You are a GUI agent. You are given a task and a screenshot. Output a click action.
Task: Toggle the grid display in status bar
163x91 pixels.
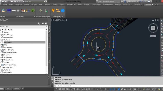click(x=89, y=89)
